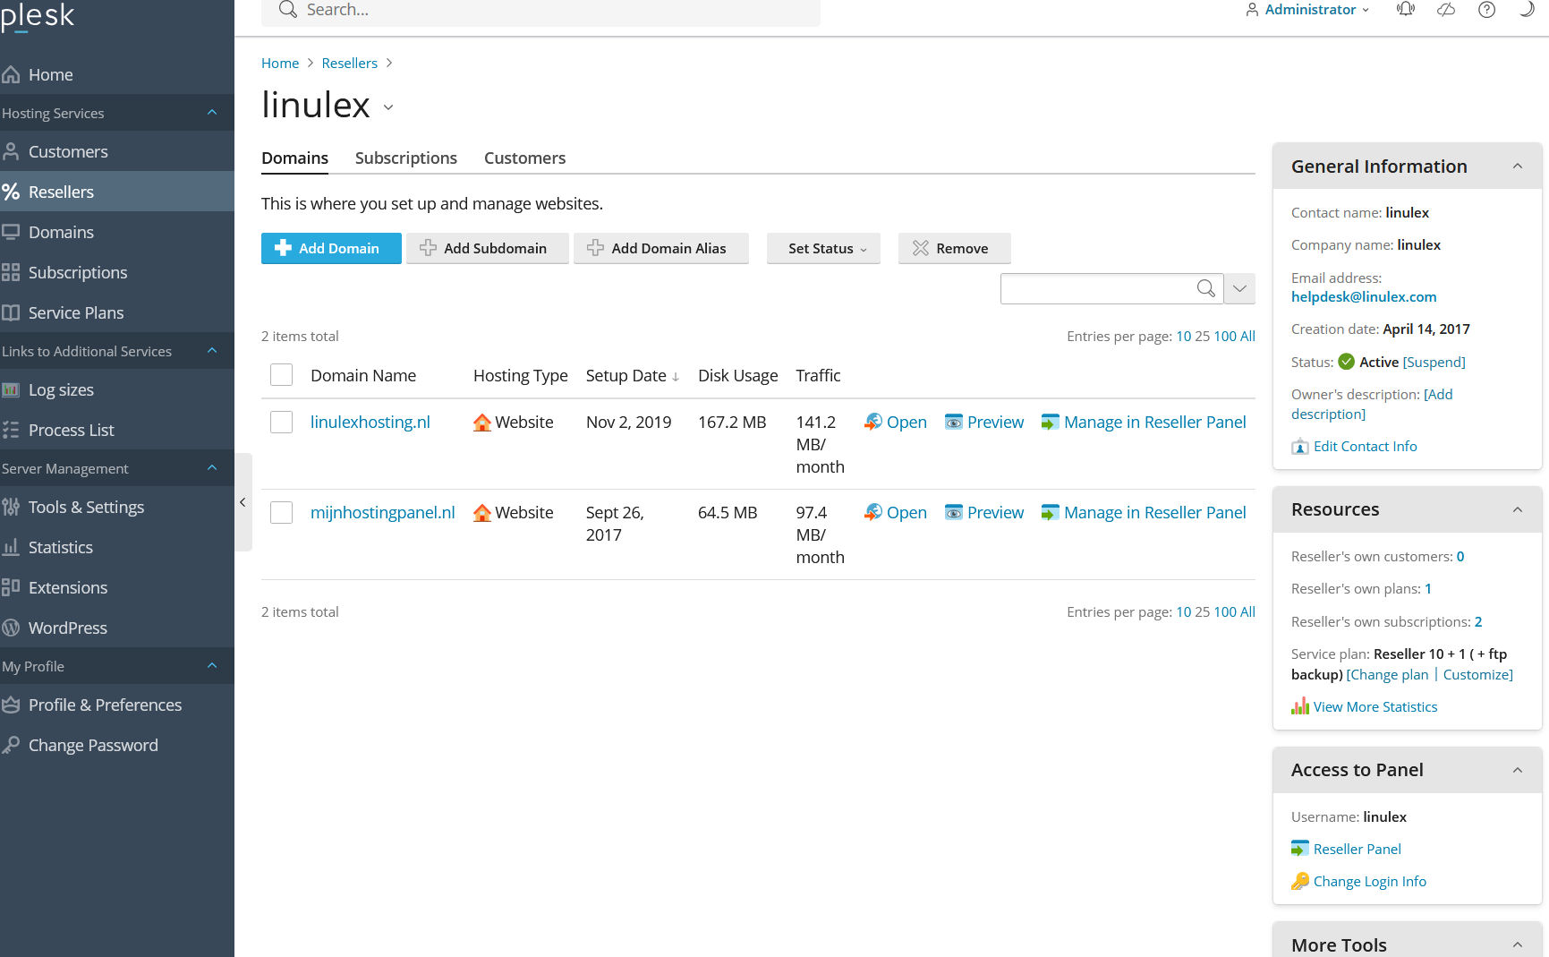The height and width of the screenshot is (957, 1549).
Task: Open Tools & Settings in sidebar
Action: tap(86, 507)
